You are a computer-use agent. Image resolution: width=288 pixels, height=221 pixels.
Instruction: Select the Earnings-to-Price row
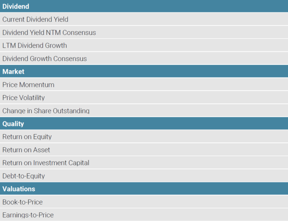pos(28,215)
